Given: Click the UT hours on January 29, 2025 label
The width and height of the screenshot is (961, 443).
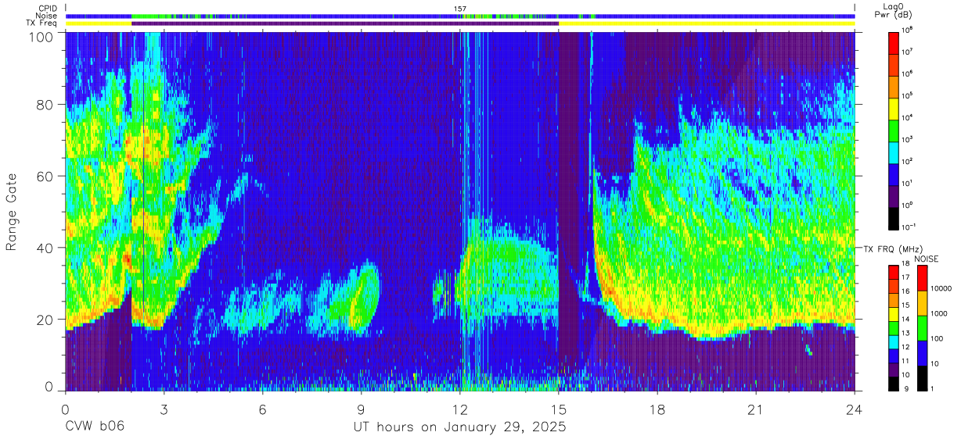Looking at the screenshot, I should [460, 427].
